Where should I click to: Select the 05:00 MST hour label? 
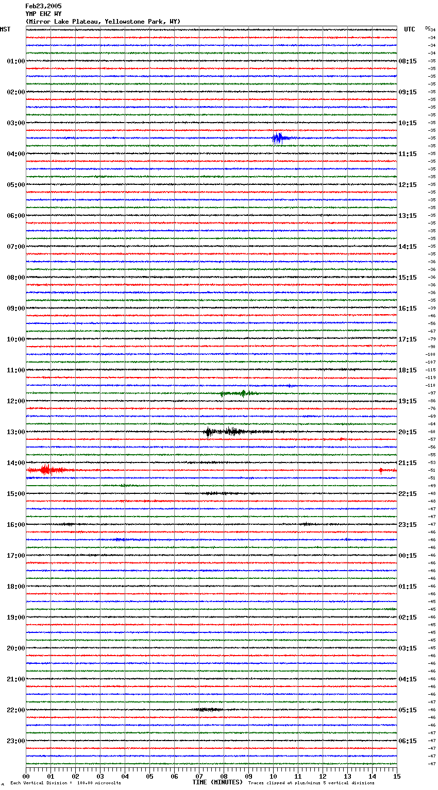[x=16, y=185]
